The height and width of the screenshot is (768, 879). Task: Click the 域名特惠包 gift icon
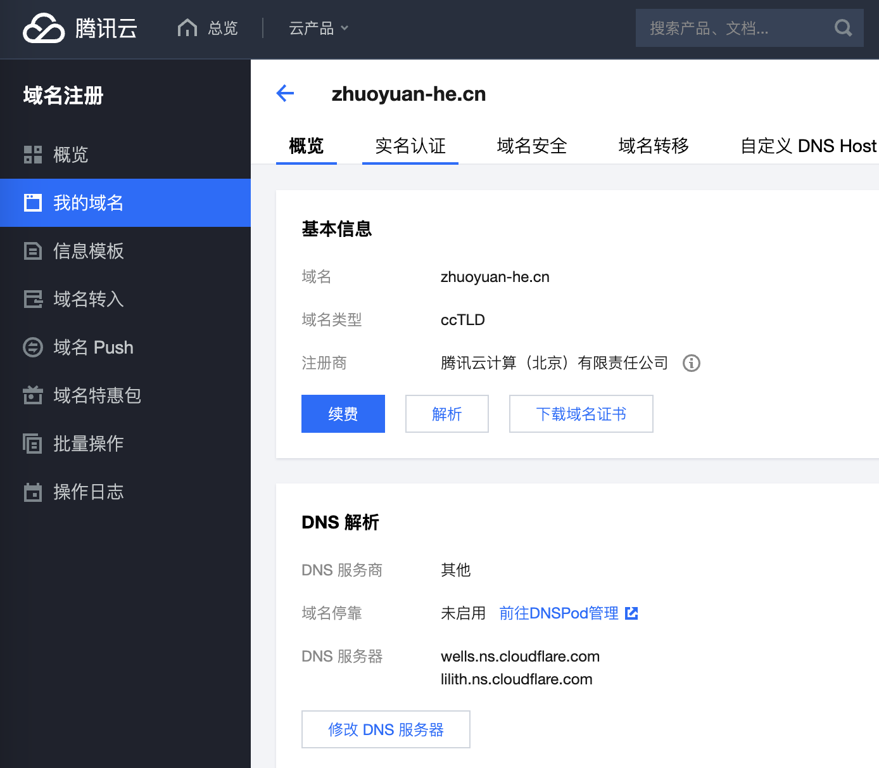pos(33,395)
